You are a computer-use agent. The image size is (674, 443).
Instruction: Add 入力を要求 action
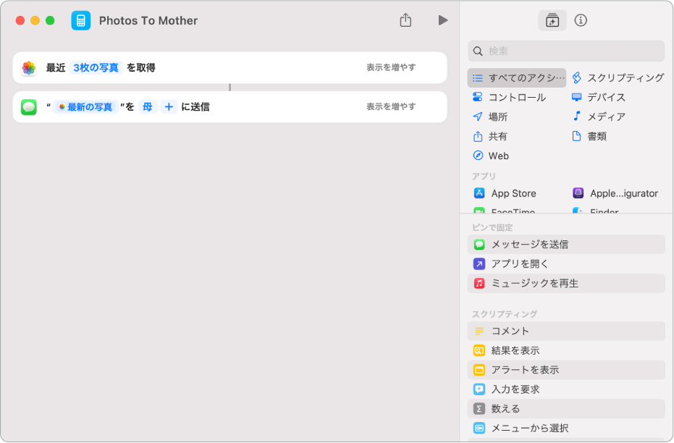(x=566, y=389)
